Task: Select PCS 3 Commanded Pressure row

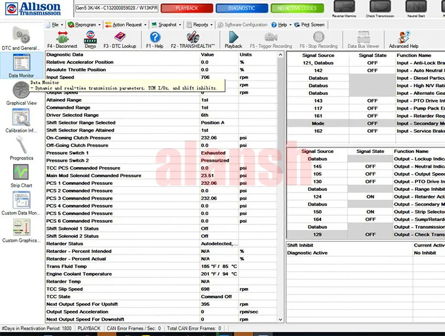Action: [x=161, y=198]
